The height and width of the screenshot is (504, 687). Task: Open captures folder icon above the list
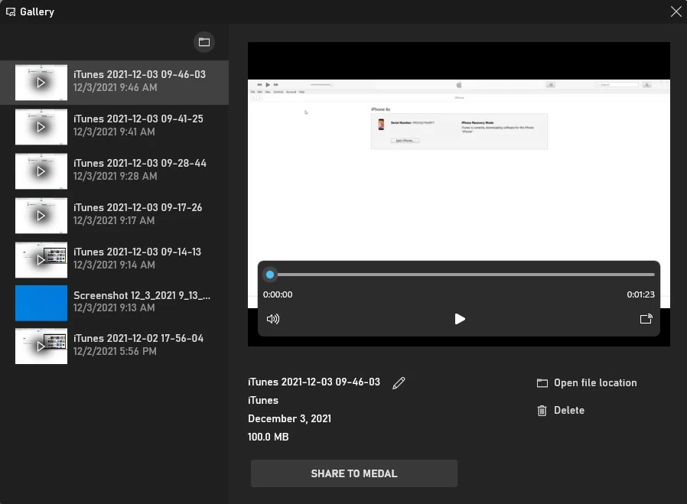click(x=204, y=42)
